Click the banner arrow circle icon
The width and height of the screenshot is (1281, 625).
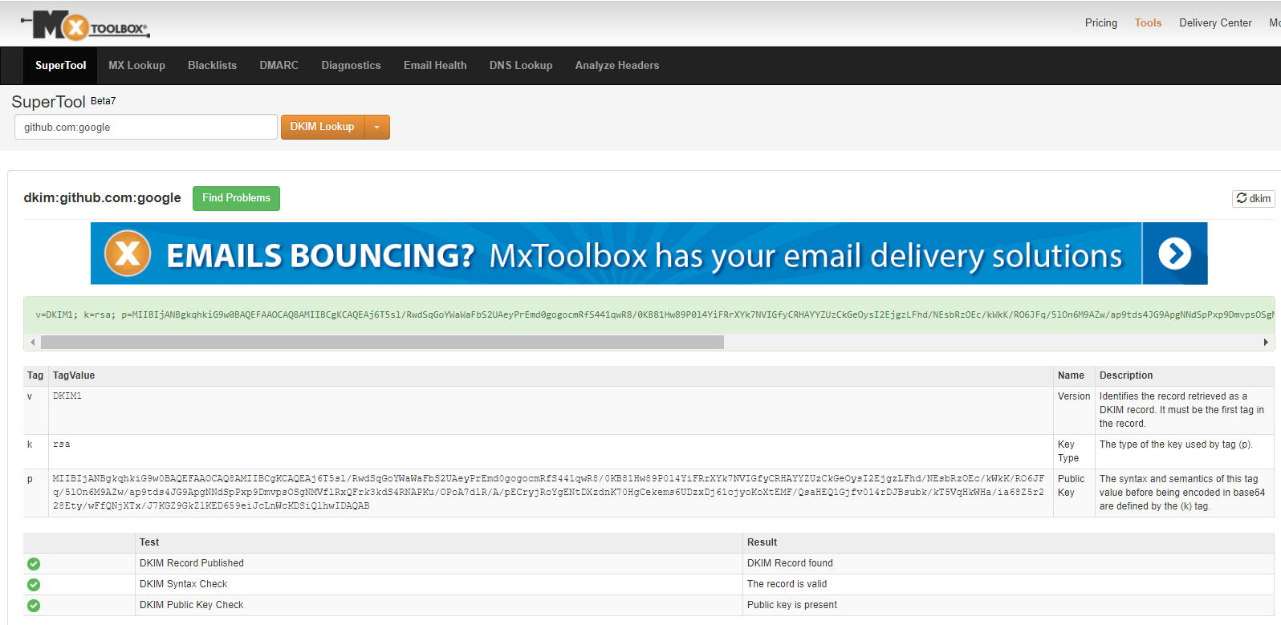1174,254
